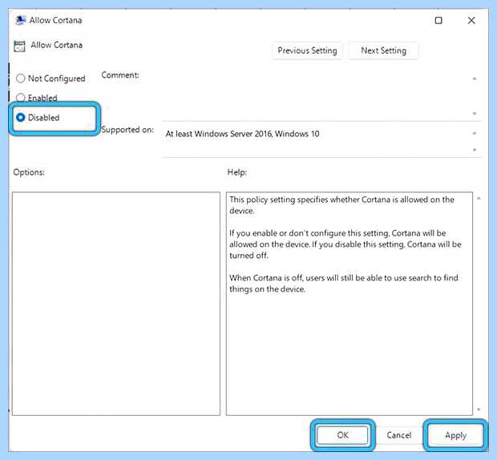
Task: Click the 'Supported on:' label
Action: tap(127, 130)
